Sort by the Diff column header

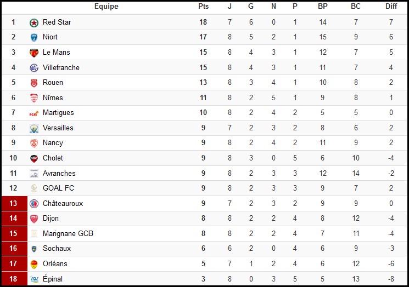pyautogui.click(x=391, y=6)
